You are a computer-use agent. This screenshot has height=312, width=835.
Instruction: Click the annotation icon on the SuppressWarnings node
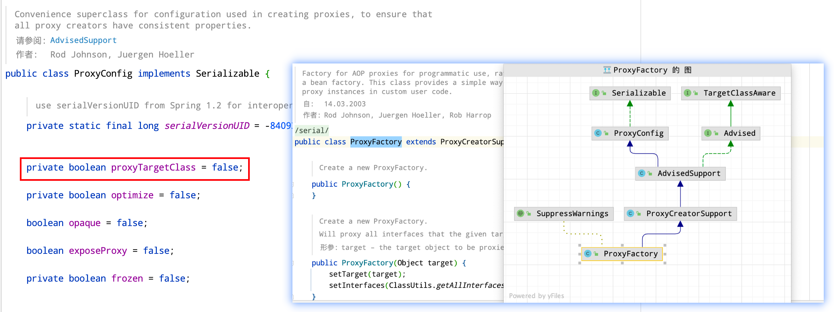(x=520, y=214)
